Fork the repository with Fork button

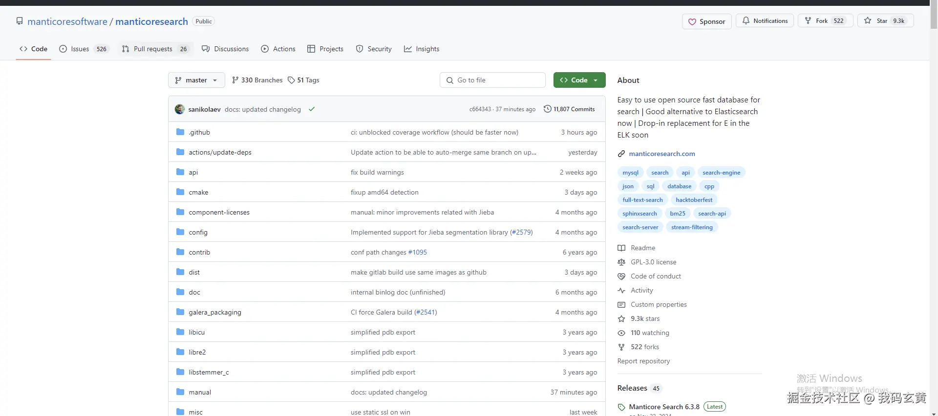826,20
